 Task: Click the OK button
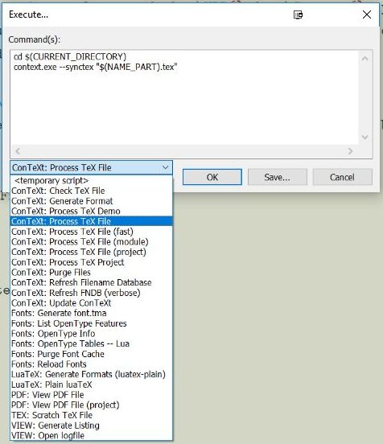tap(212, 177)
